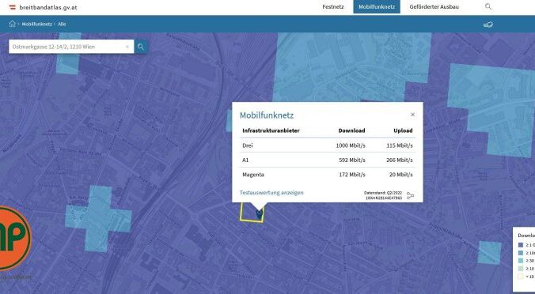Select the Mobilfunknetz tab
The width and height of the screenshot is (535, 294).
pyautogui.click(x=377, y=7)
